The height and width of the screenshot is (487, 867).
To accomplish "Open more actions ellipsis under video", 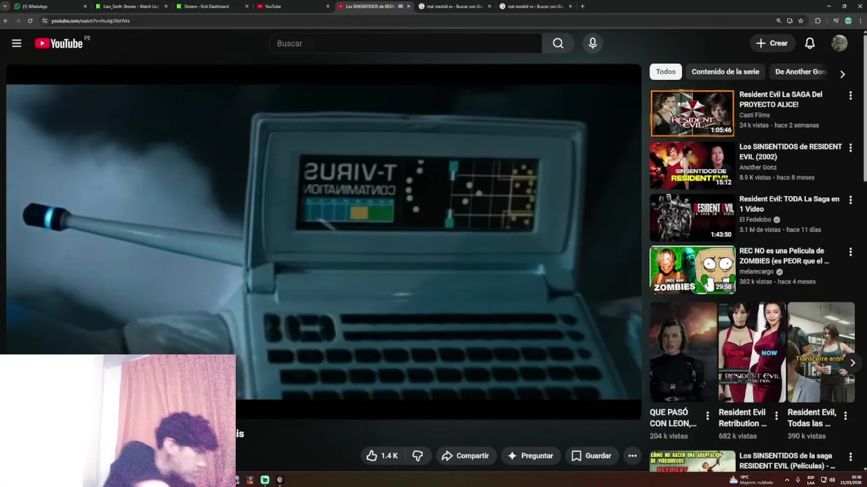I will 632,456.
